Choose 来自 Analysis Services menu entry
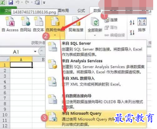Screen dimensions: 157x129 96,66
